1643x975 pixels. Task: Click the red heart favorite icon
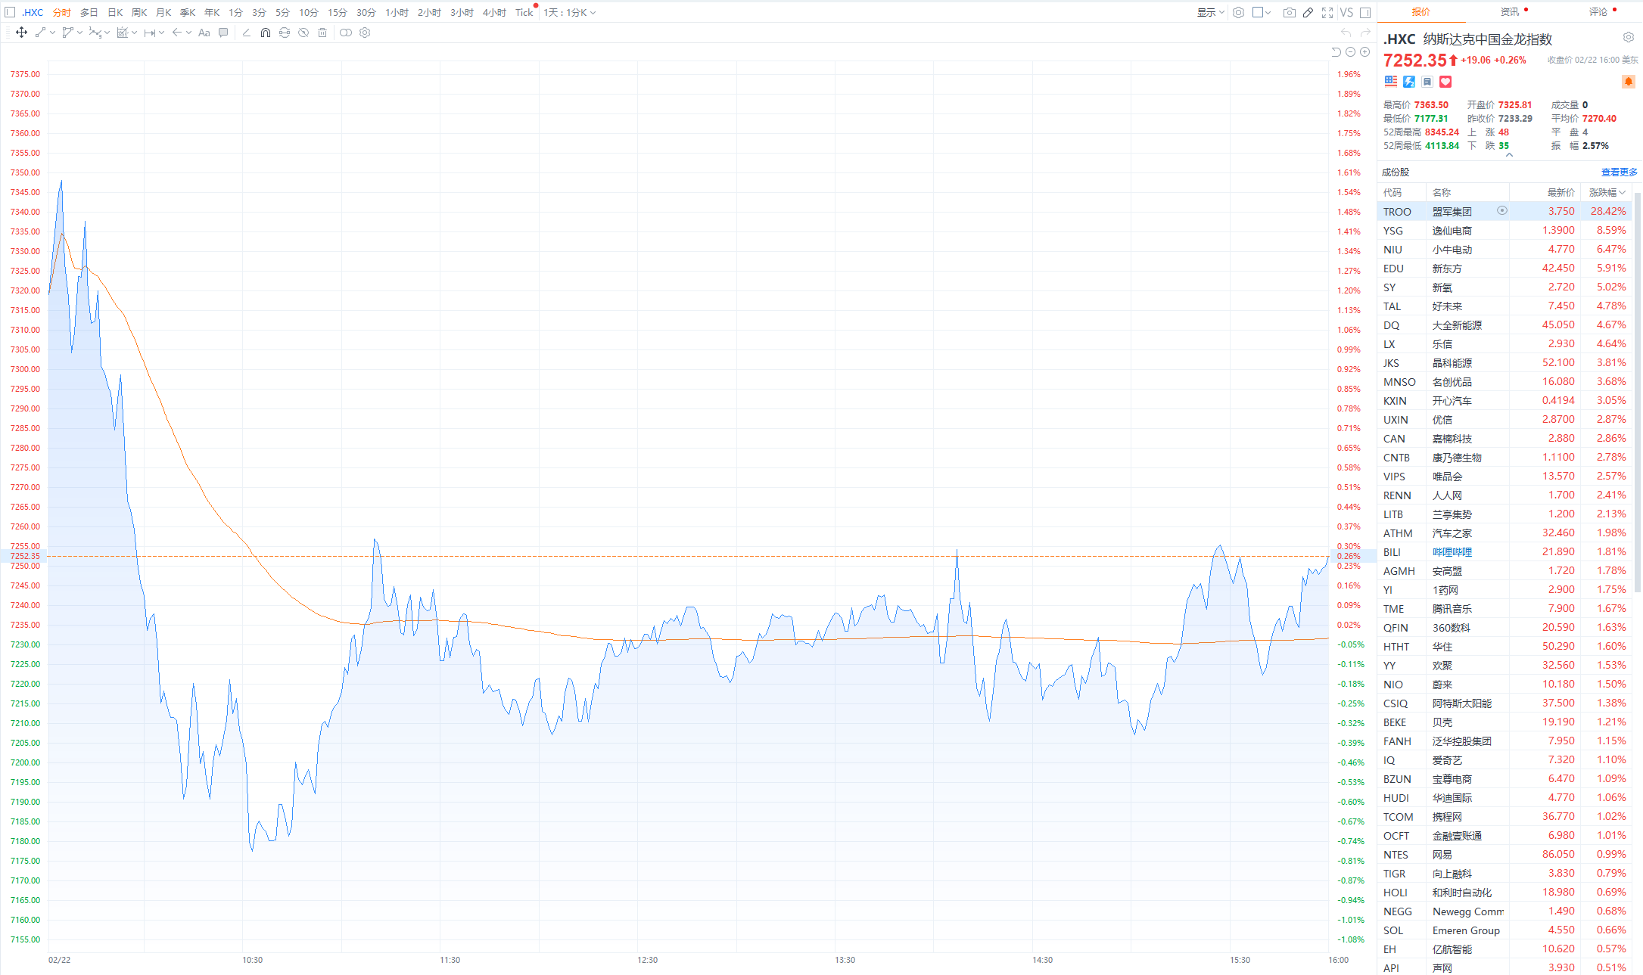[1445, 82]
